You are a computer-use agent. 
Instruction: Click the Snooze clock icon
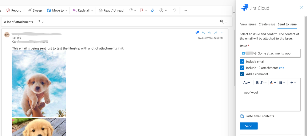[161, 10]
